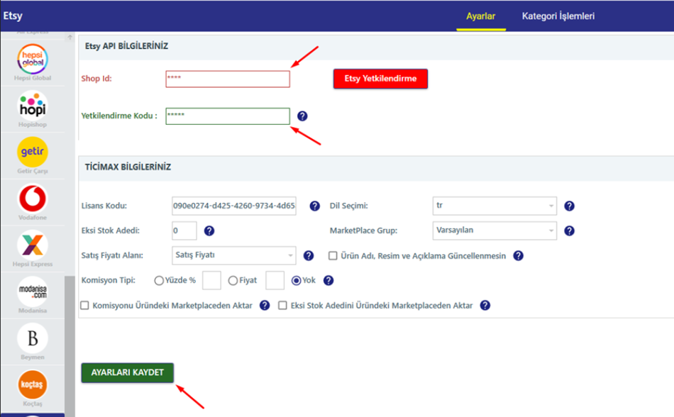Click the Eksi Stok Adedi field
Image resolution: width=674 pixels, height=417 pixels.
click(184, 230)
